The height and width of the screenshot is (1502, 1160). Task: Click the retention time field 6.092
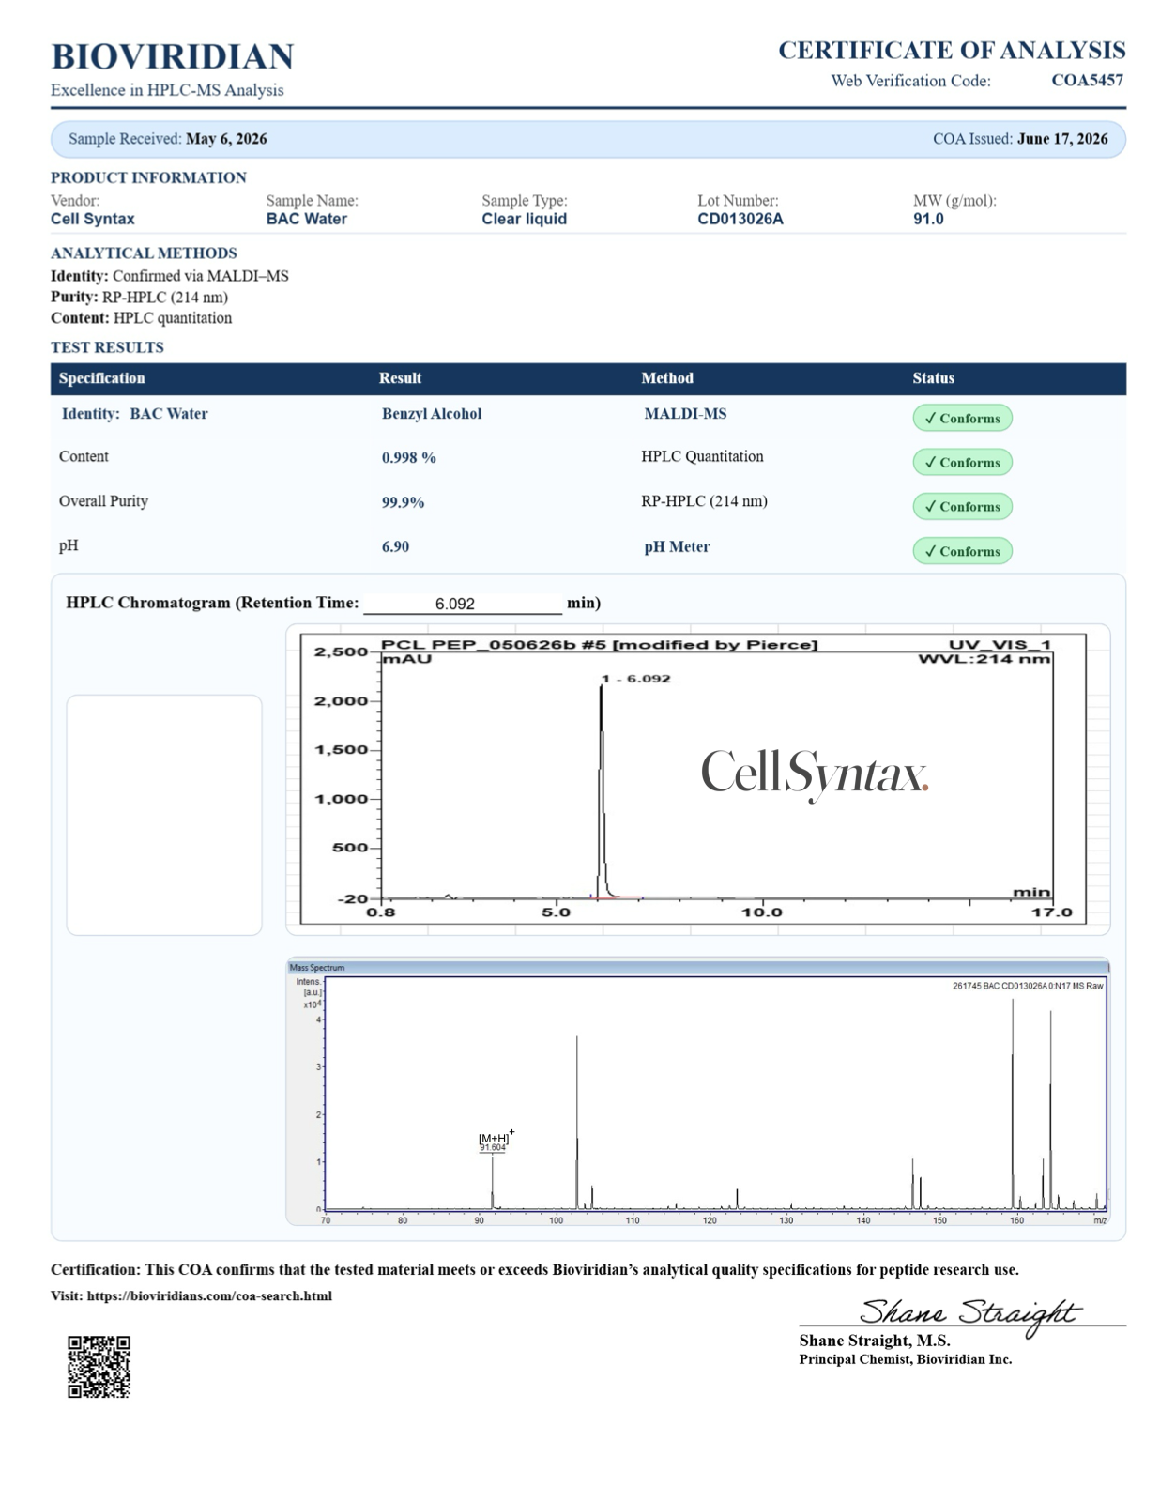[462, 604]
